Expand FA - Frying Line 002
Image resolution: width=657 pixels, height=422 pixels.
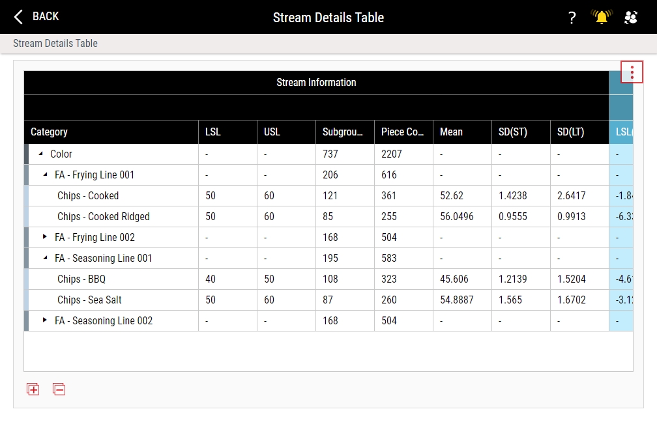point(45,237)
